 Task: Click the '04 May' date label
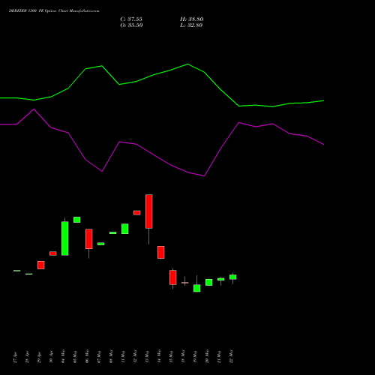[63, 356]
